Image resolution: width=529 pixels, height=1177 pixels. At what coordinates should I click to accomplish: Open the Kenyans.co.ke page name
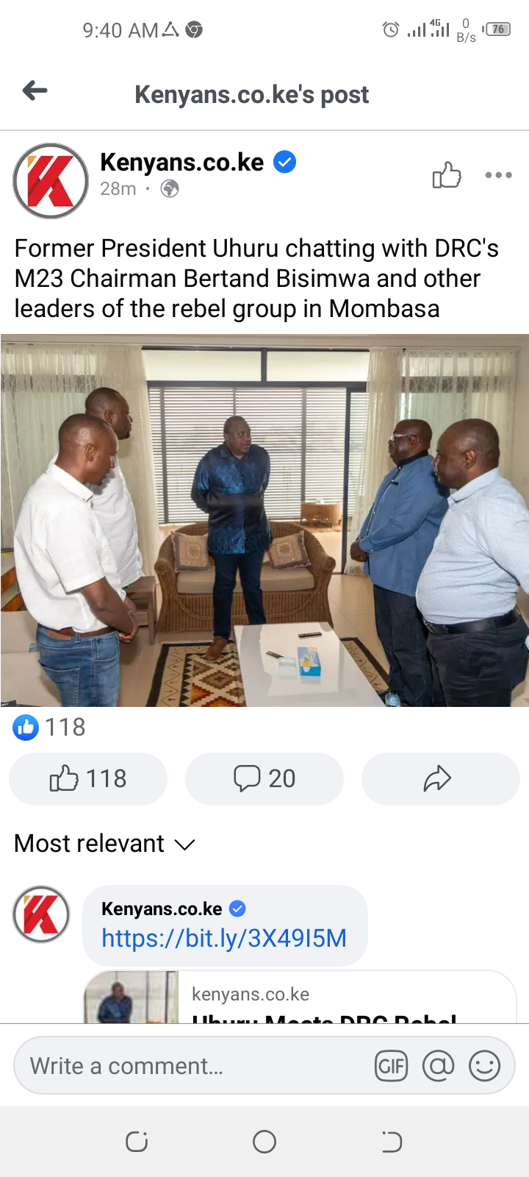pos(181,162)
